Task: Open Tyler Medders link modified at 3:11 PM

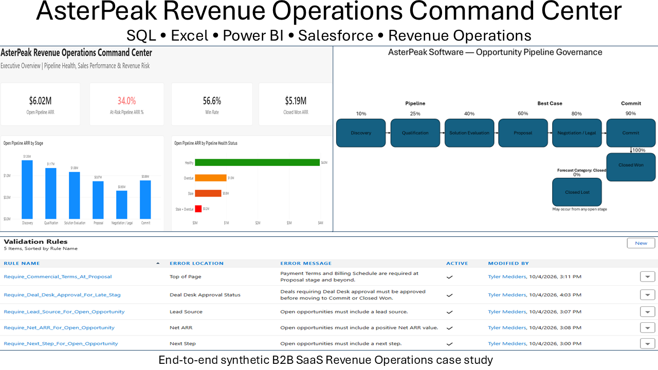Action: [507, 276]
